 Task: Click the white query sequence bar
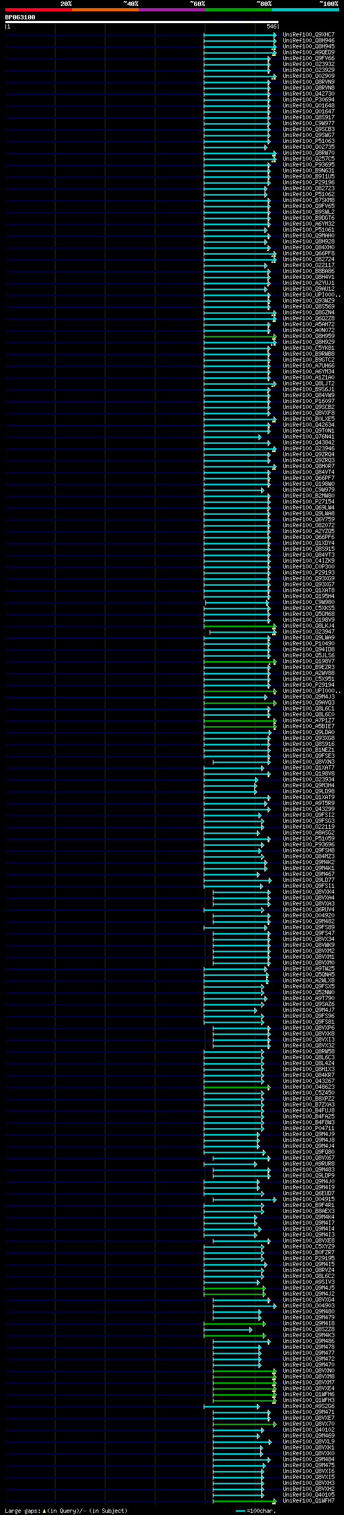(x=142, y=21)
